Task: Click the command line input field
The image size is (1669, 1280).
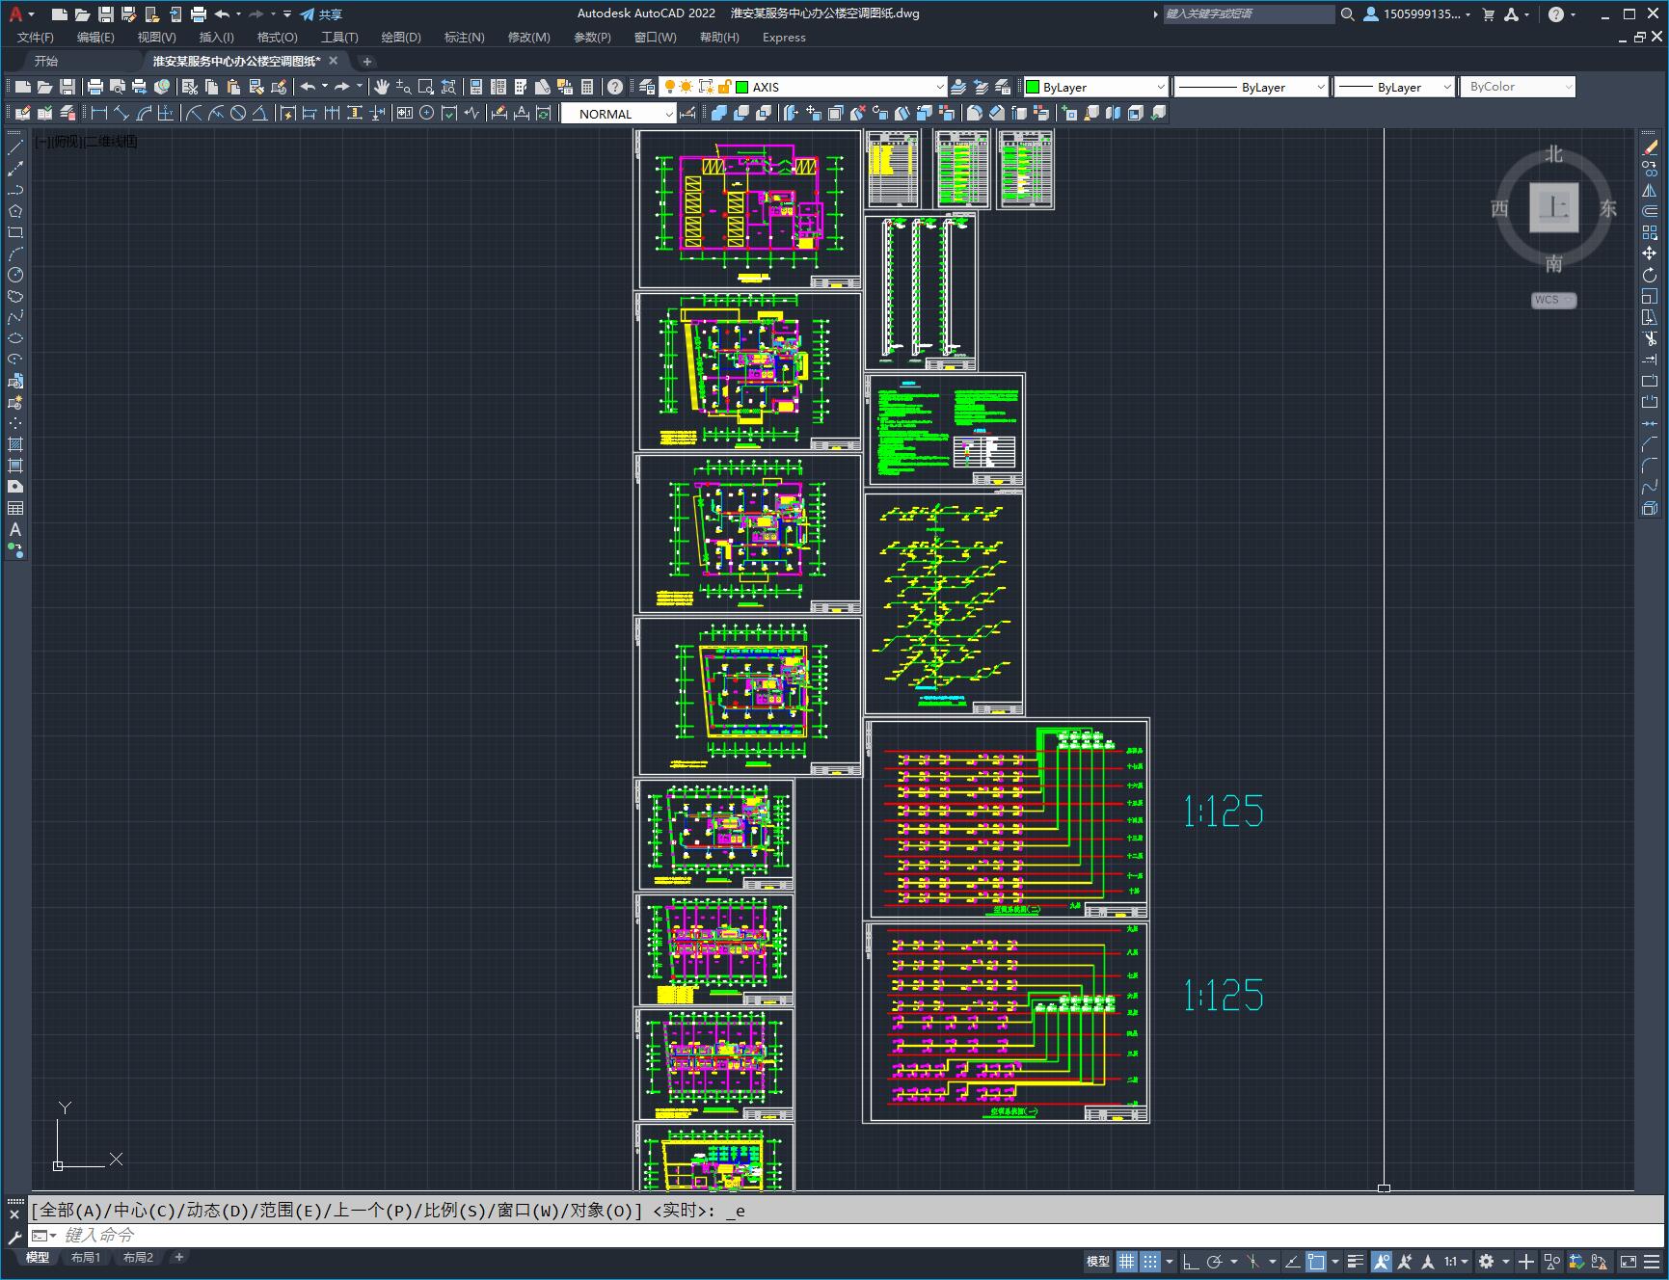Action: [848, 1235]
